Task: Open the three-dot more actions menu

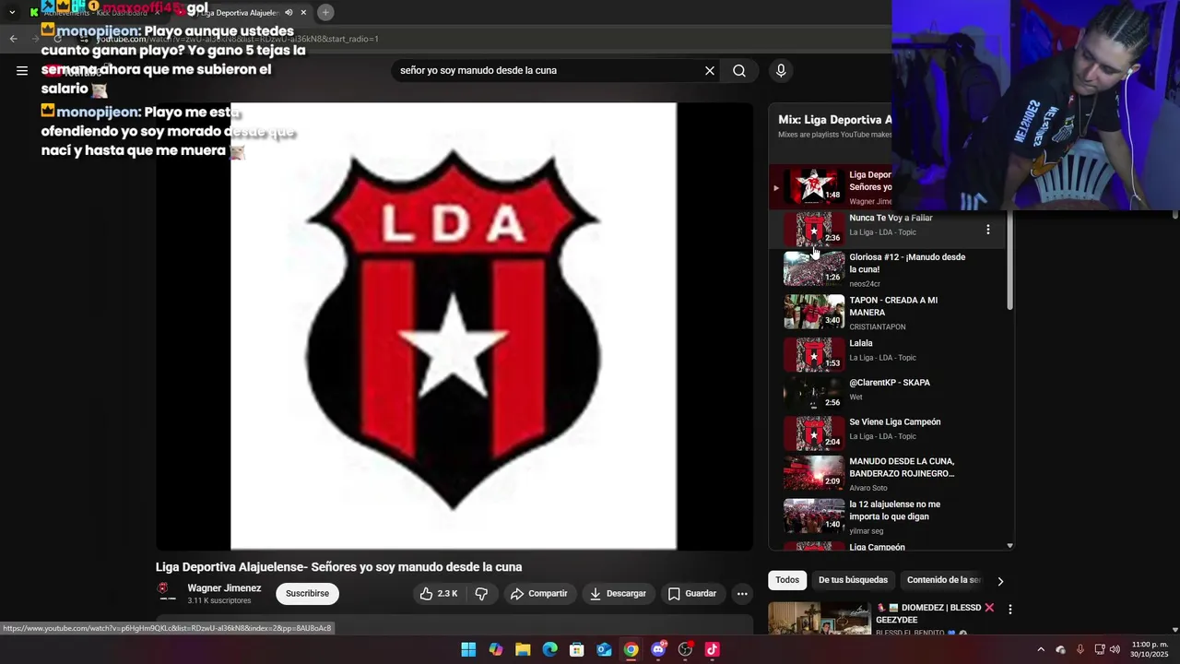Action: (x=742, y=594)
